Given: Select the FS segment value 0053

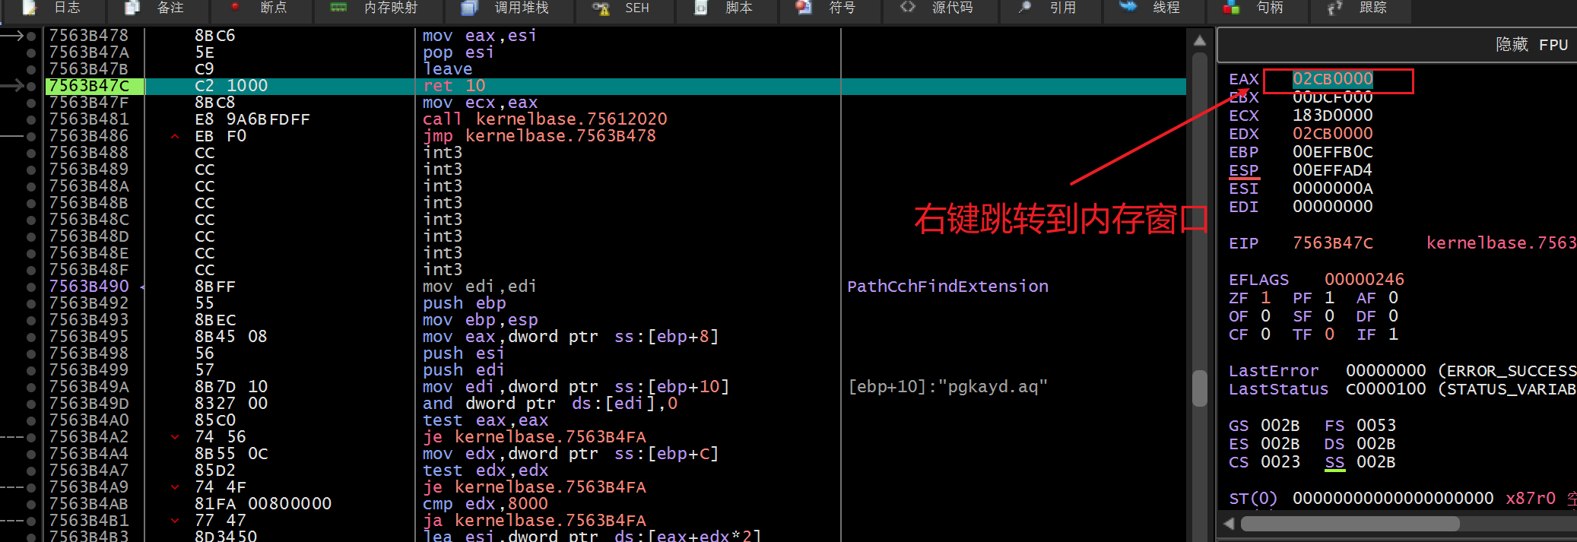Looking at the screenshot, I should [1376, 426].
